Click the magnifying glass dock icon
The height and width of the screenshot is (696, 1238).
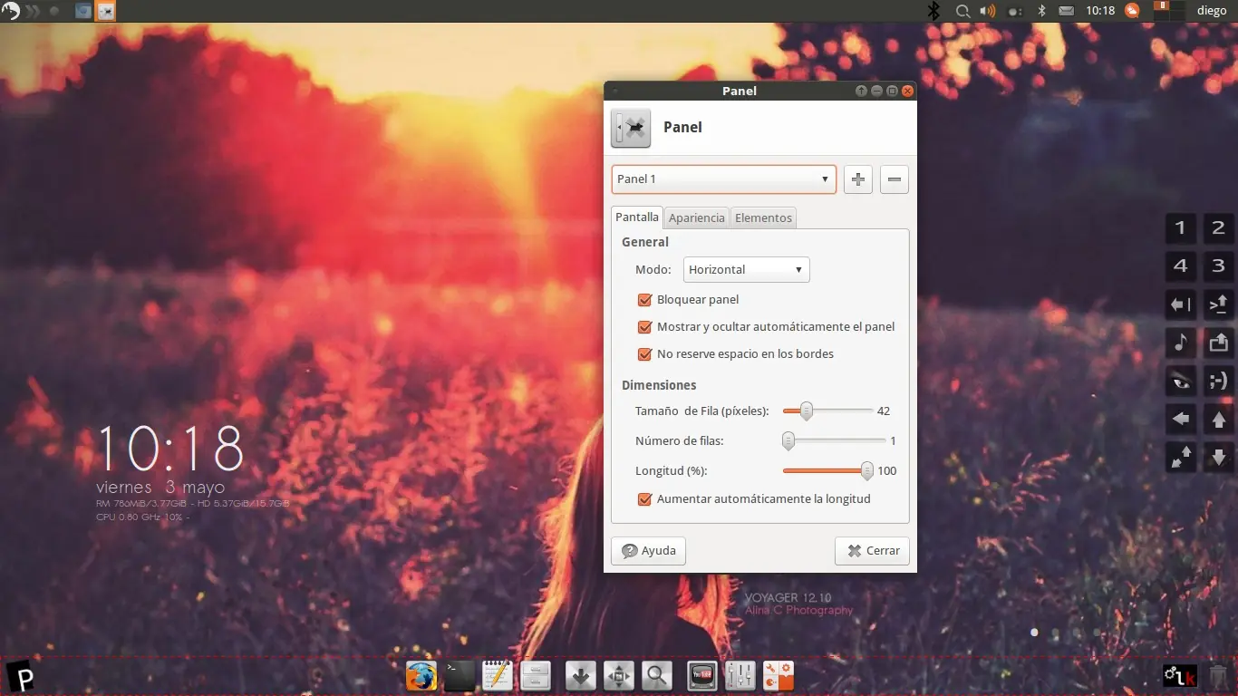[x=656, y=676]
